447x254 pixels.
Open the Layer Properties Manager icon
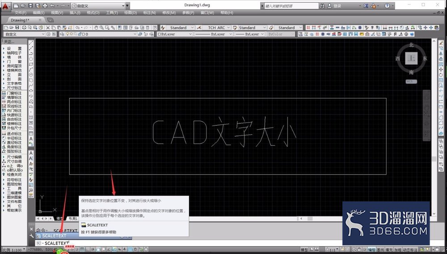62,34
